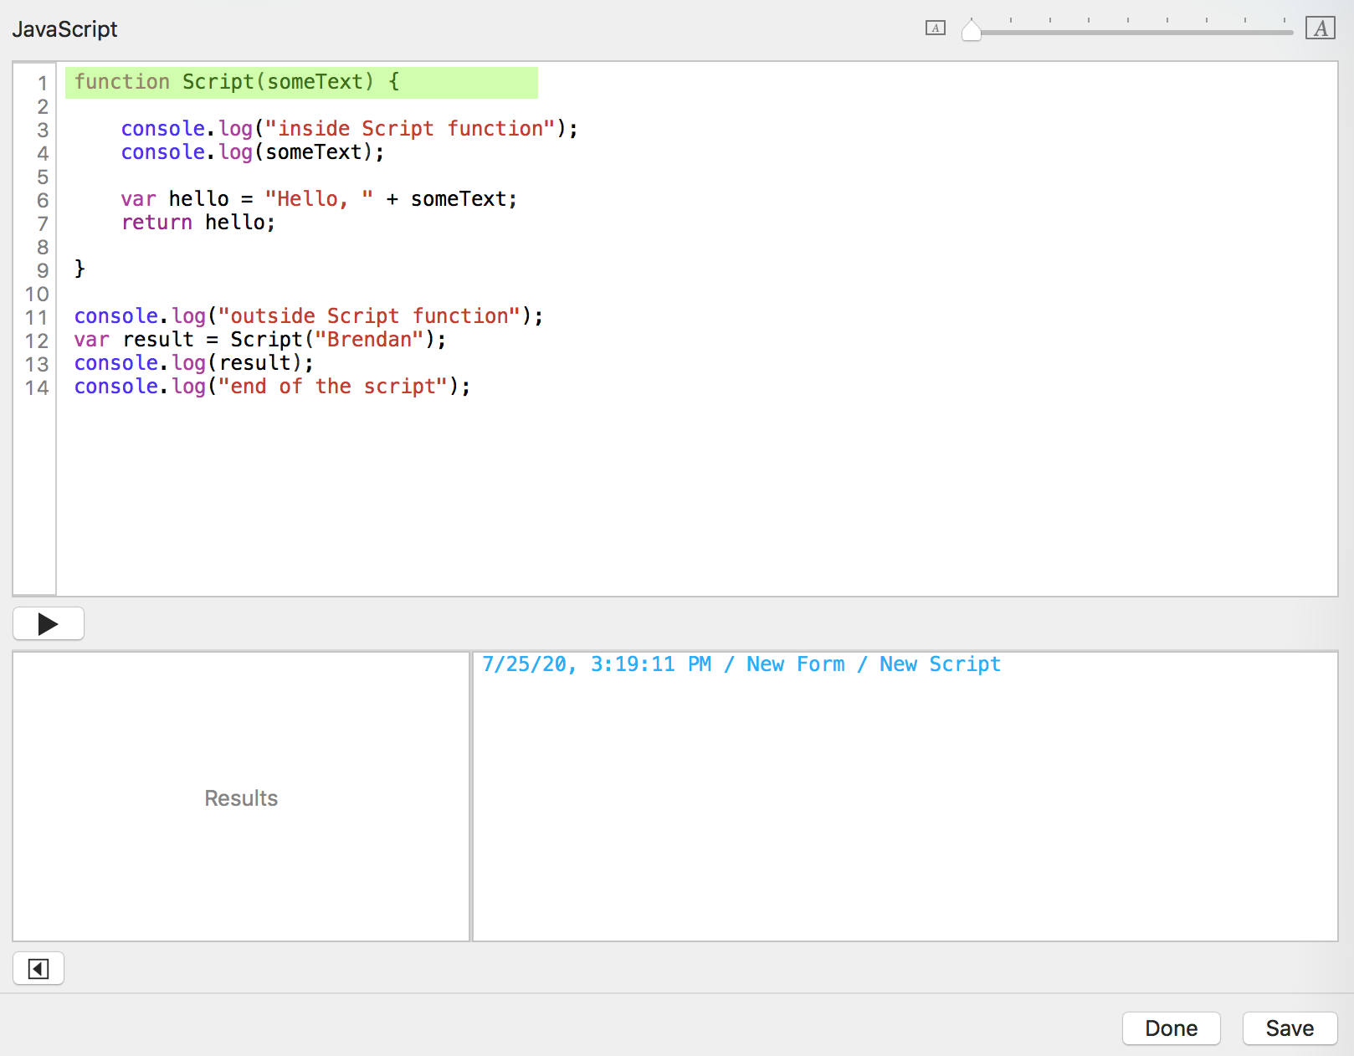Image resolution: width=1354 pixels, height=1056 pixels.
Task: Click line number 11 in the gutter
Action: [37, 317]
